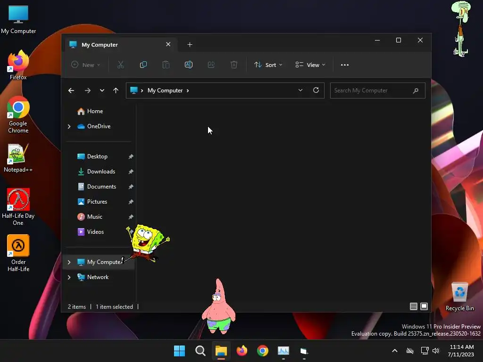Click File Explorer in the taskbar
The height and width of the screenshot is (362, 483).
pos(221,351)
